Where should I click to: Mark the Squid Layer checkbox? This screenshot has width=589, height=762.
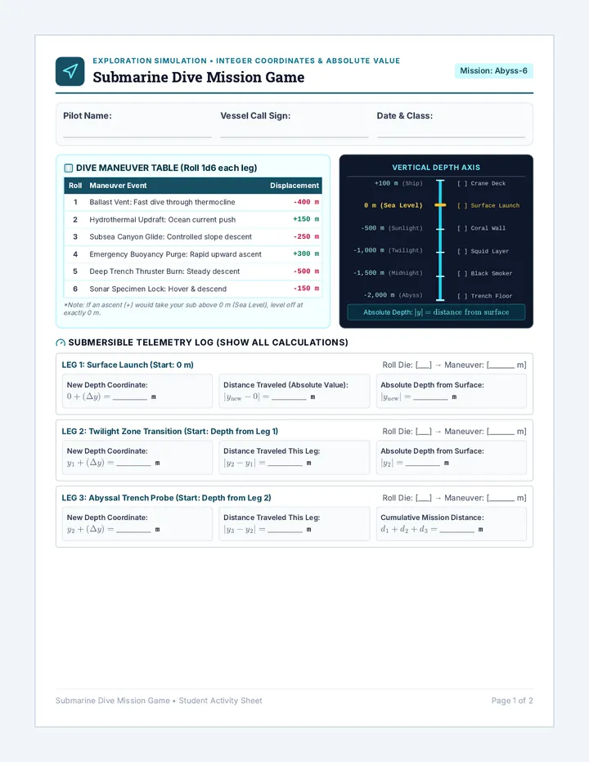tap(462, 251)
